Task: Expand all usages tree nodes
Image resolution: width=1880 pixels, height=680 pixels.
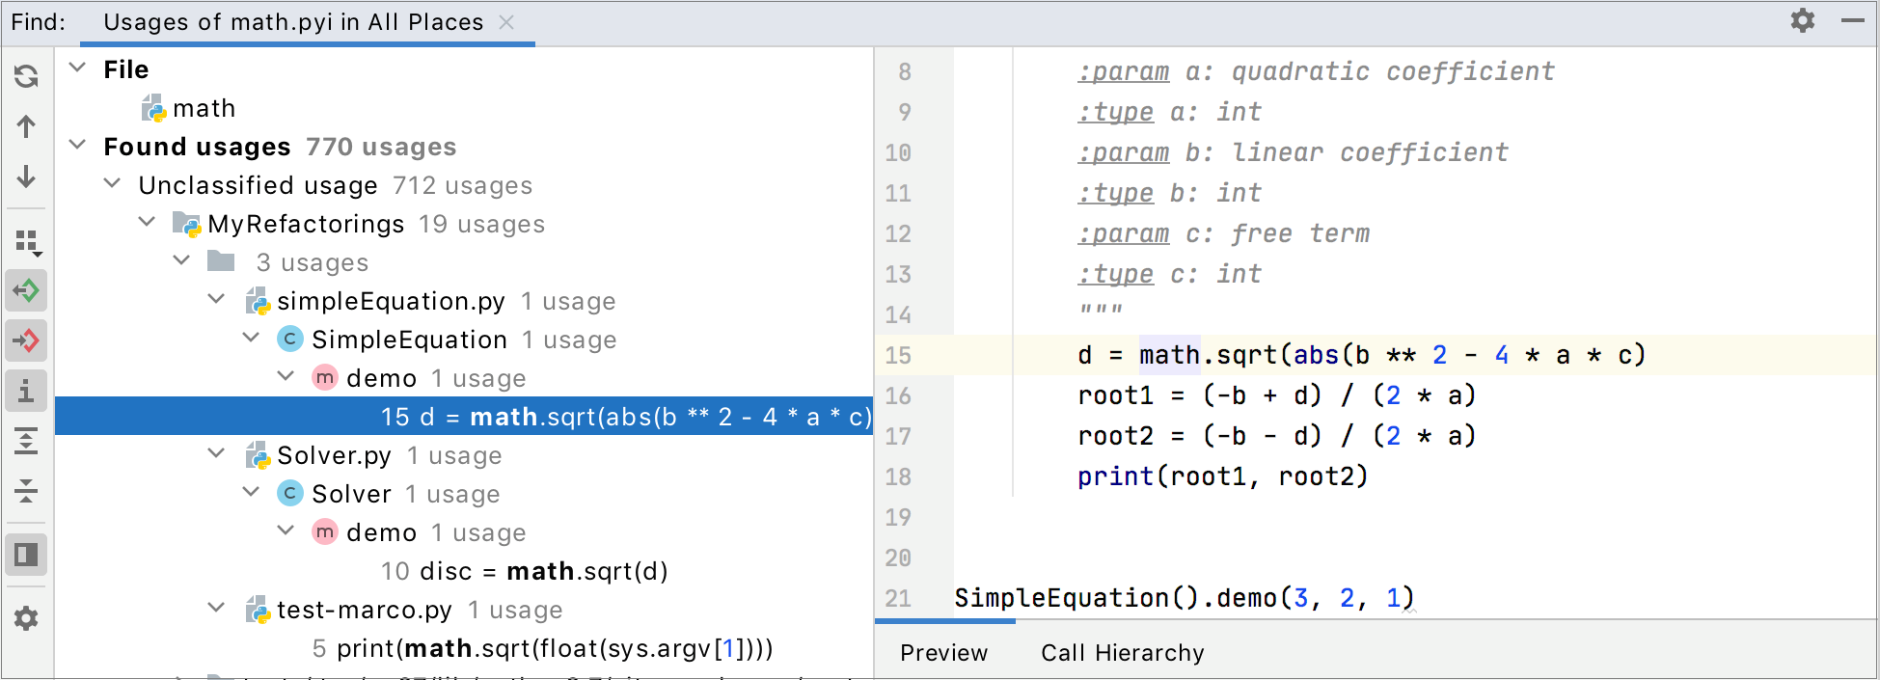Action: [26, 442]
